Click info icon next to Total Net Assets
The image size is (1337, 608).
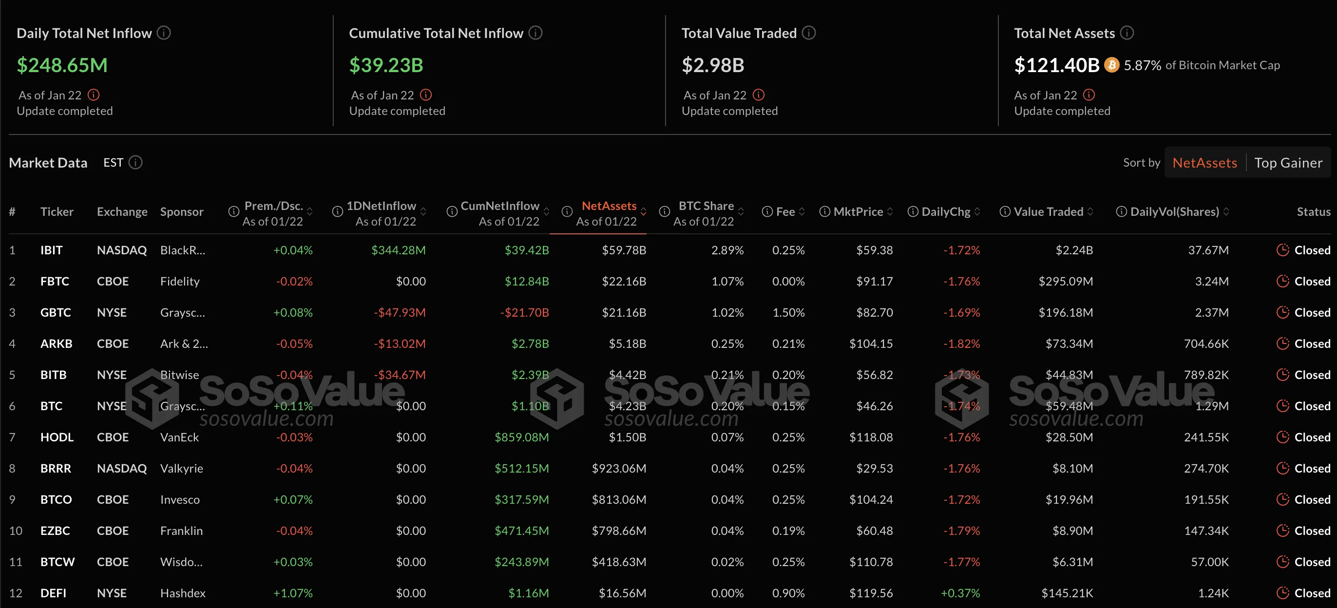tap(1127, 33)
